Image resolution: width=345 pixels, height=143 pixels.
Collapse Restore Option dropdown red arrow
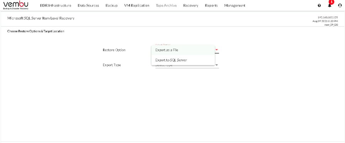(217, 50)
